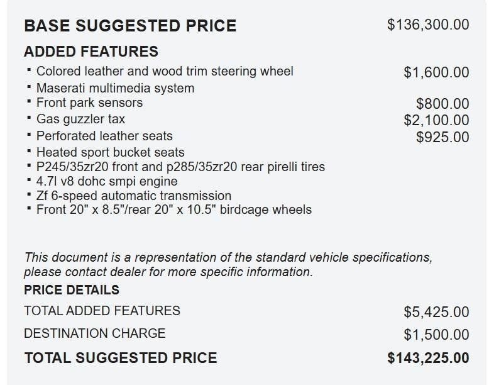Click the $143,225.00 total suggested price
The image size is (489, 385).
(x=428, y=358)
